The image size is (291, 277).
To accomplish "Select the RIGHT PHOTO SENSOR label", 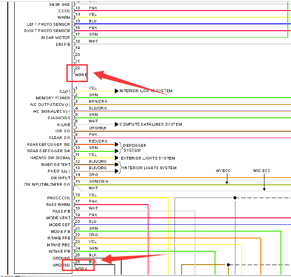I will 47,31.
